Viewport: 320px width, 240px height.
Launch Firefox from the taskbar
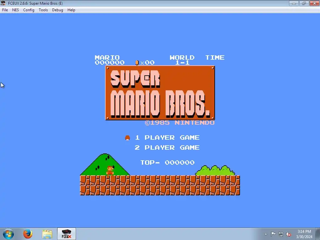(x=28, y=234)
